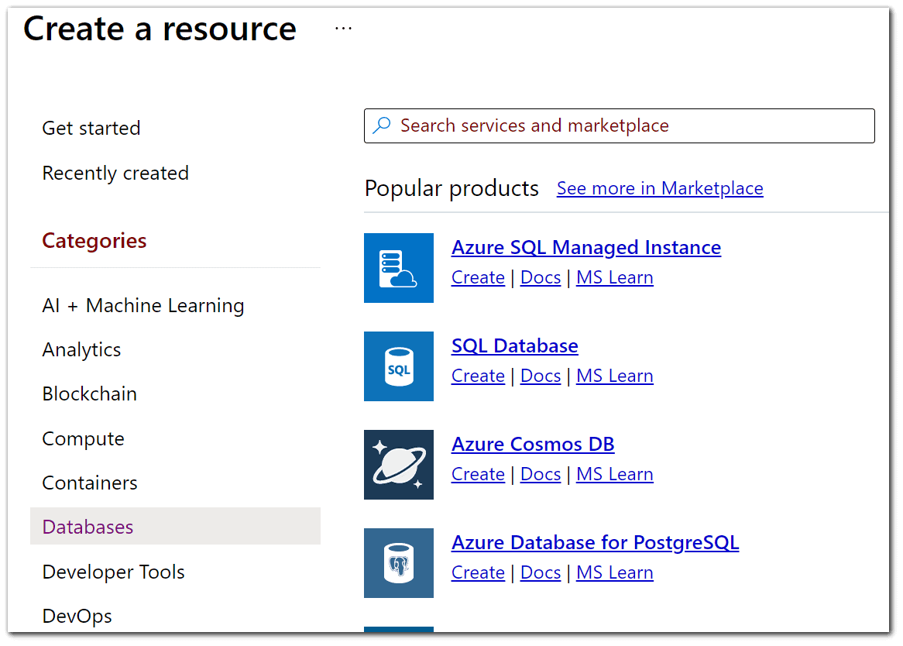The image size is (903, 646).
Task: Select the Azure Cosmos DB planet icon
Action: 398,465
